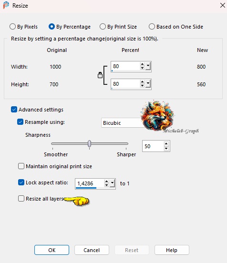Click the Cancel button
This screenshot has width=227, height=263.
[92, 250]
